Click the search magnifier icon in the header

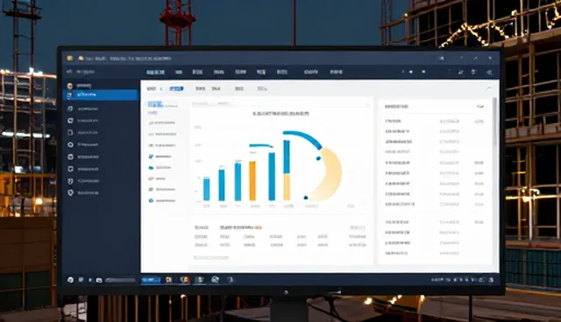coord(489,72)
